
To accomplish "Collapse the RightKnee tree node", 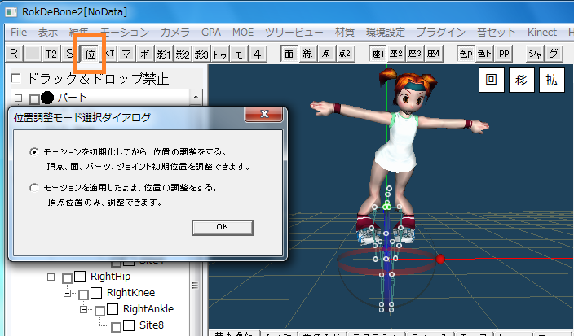I will pyautogui.click(x=67, y=293).
